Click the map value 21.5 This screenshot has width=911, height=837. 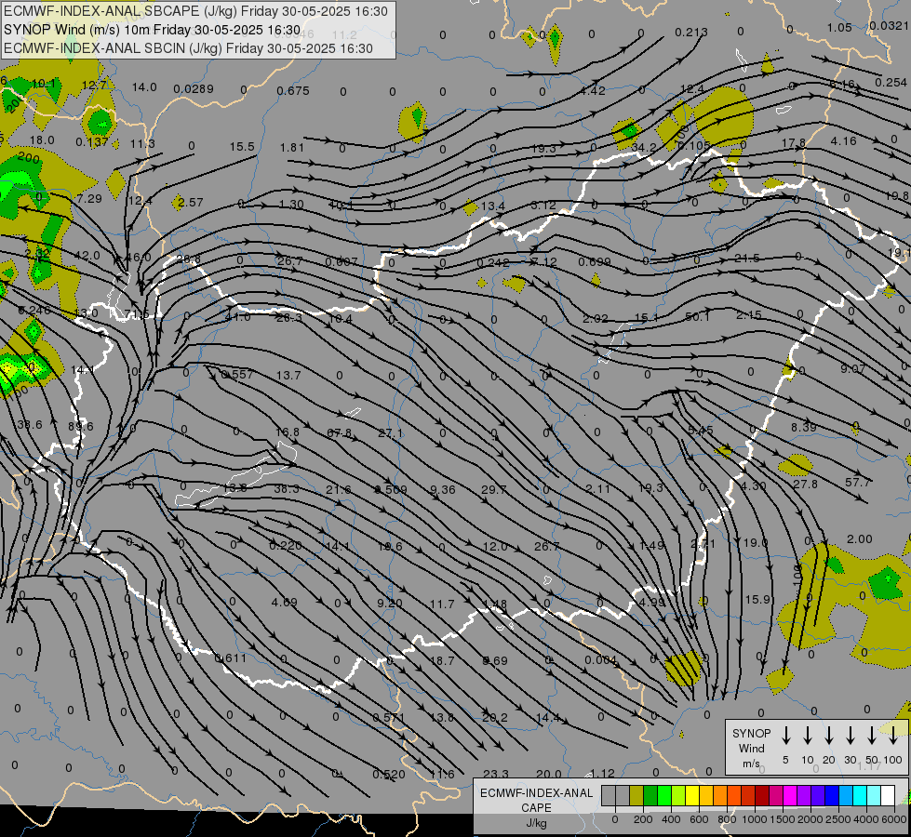click(x=746, y=258)
